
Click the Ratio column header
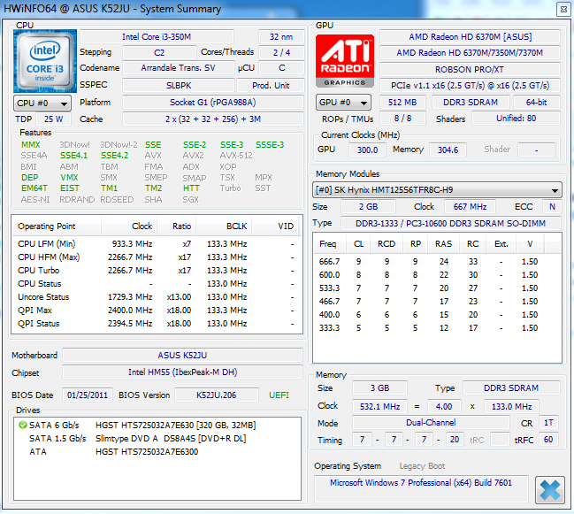point(177,226)
